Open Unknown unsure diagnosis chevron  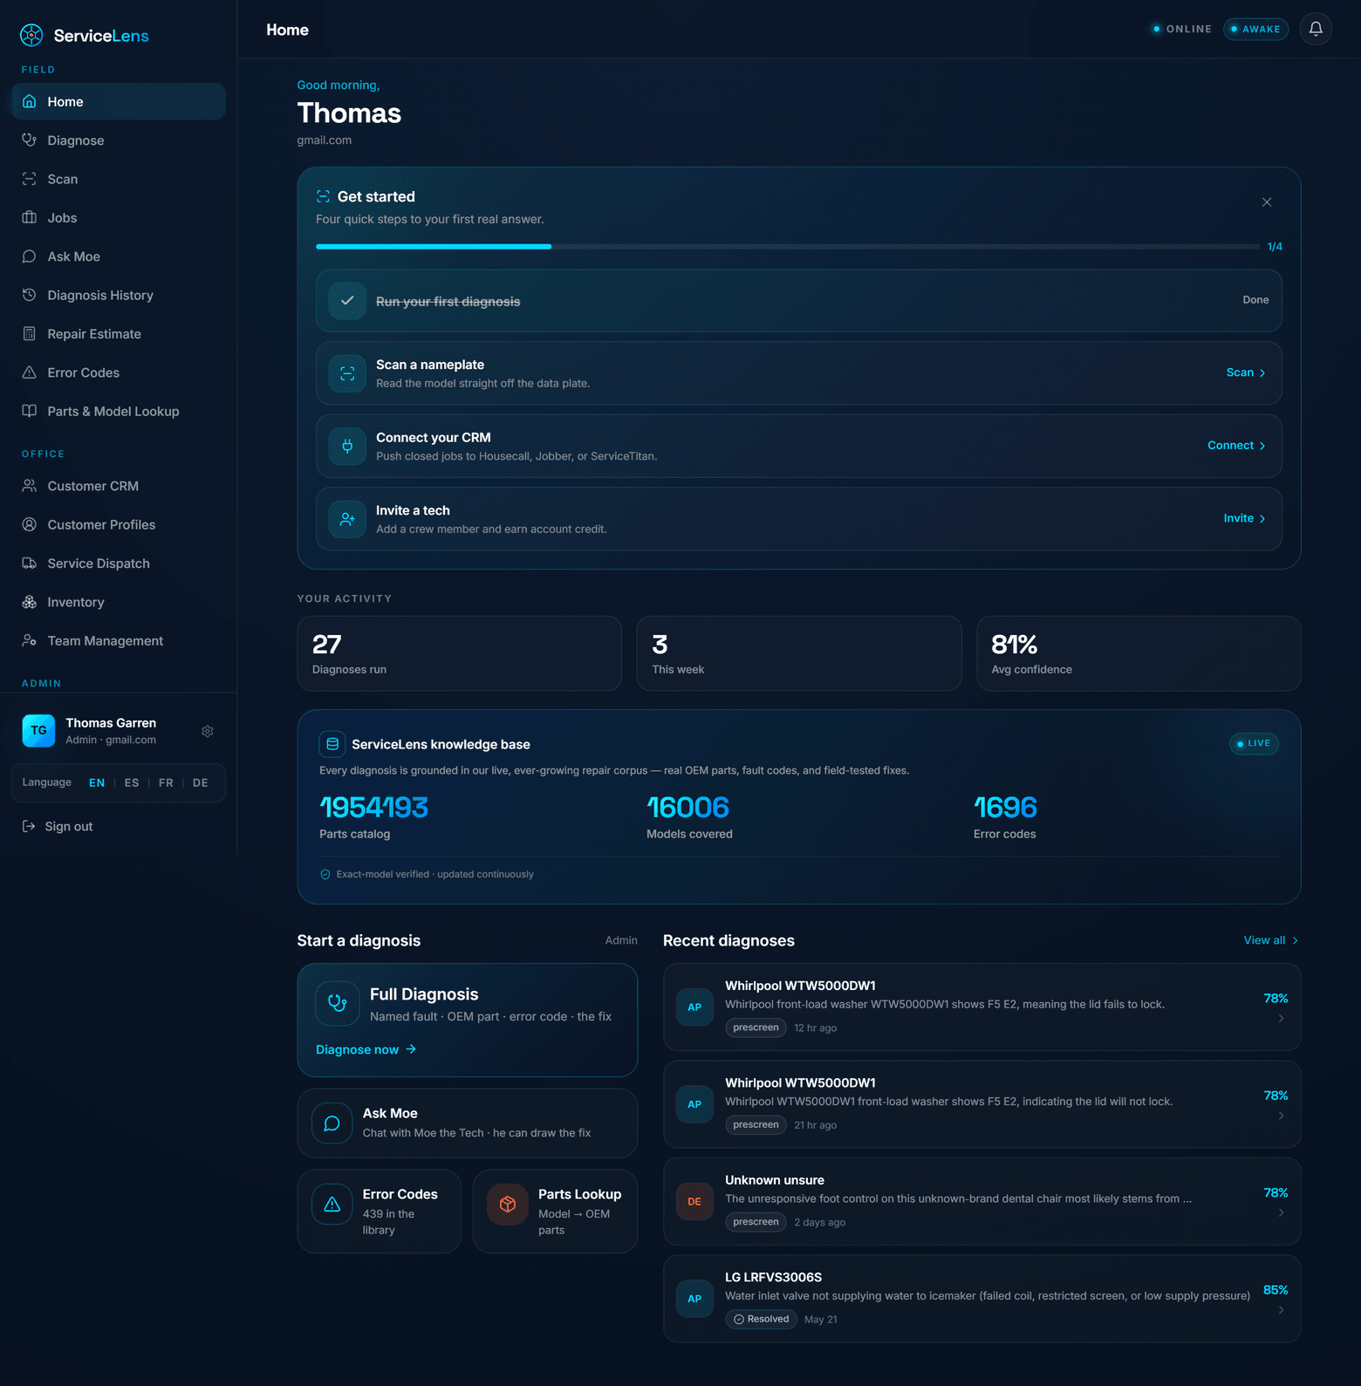(1281, 1213)
